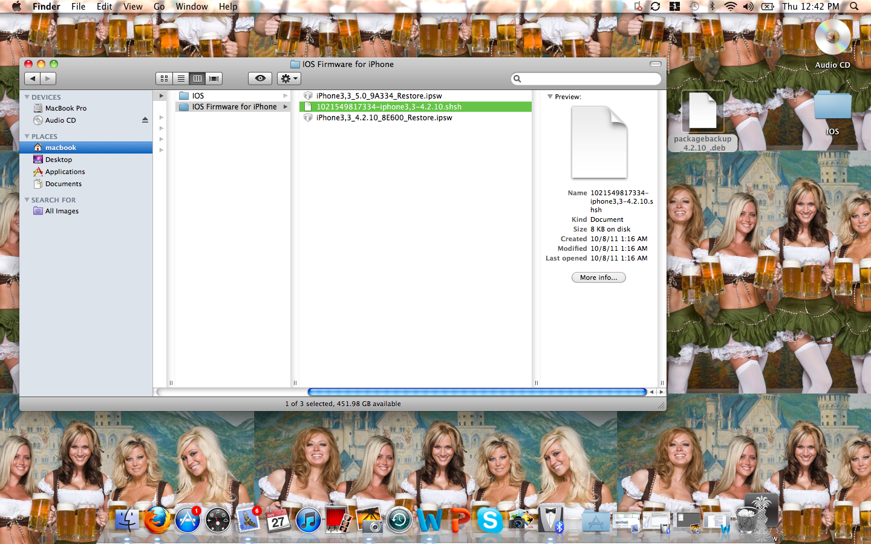Toggle the toolbar with the pill button
The width and height of the screenshot is (871, 544).
coord(656,64)
